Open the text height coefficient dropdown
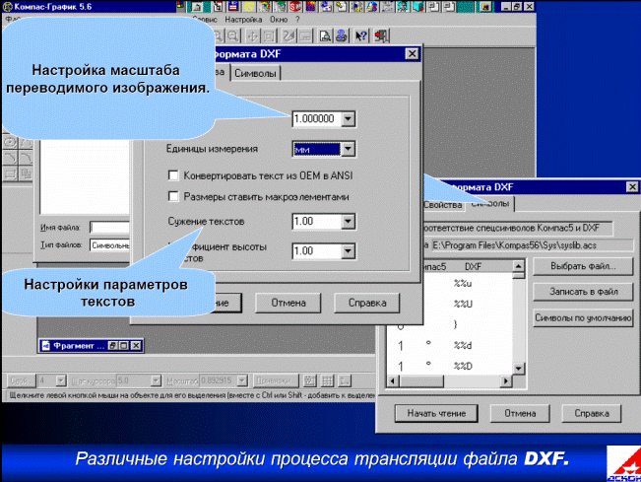 [348, 250]
